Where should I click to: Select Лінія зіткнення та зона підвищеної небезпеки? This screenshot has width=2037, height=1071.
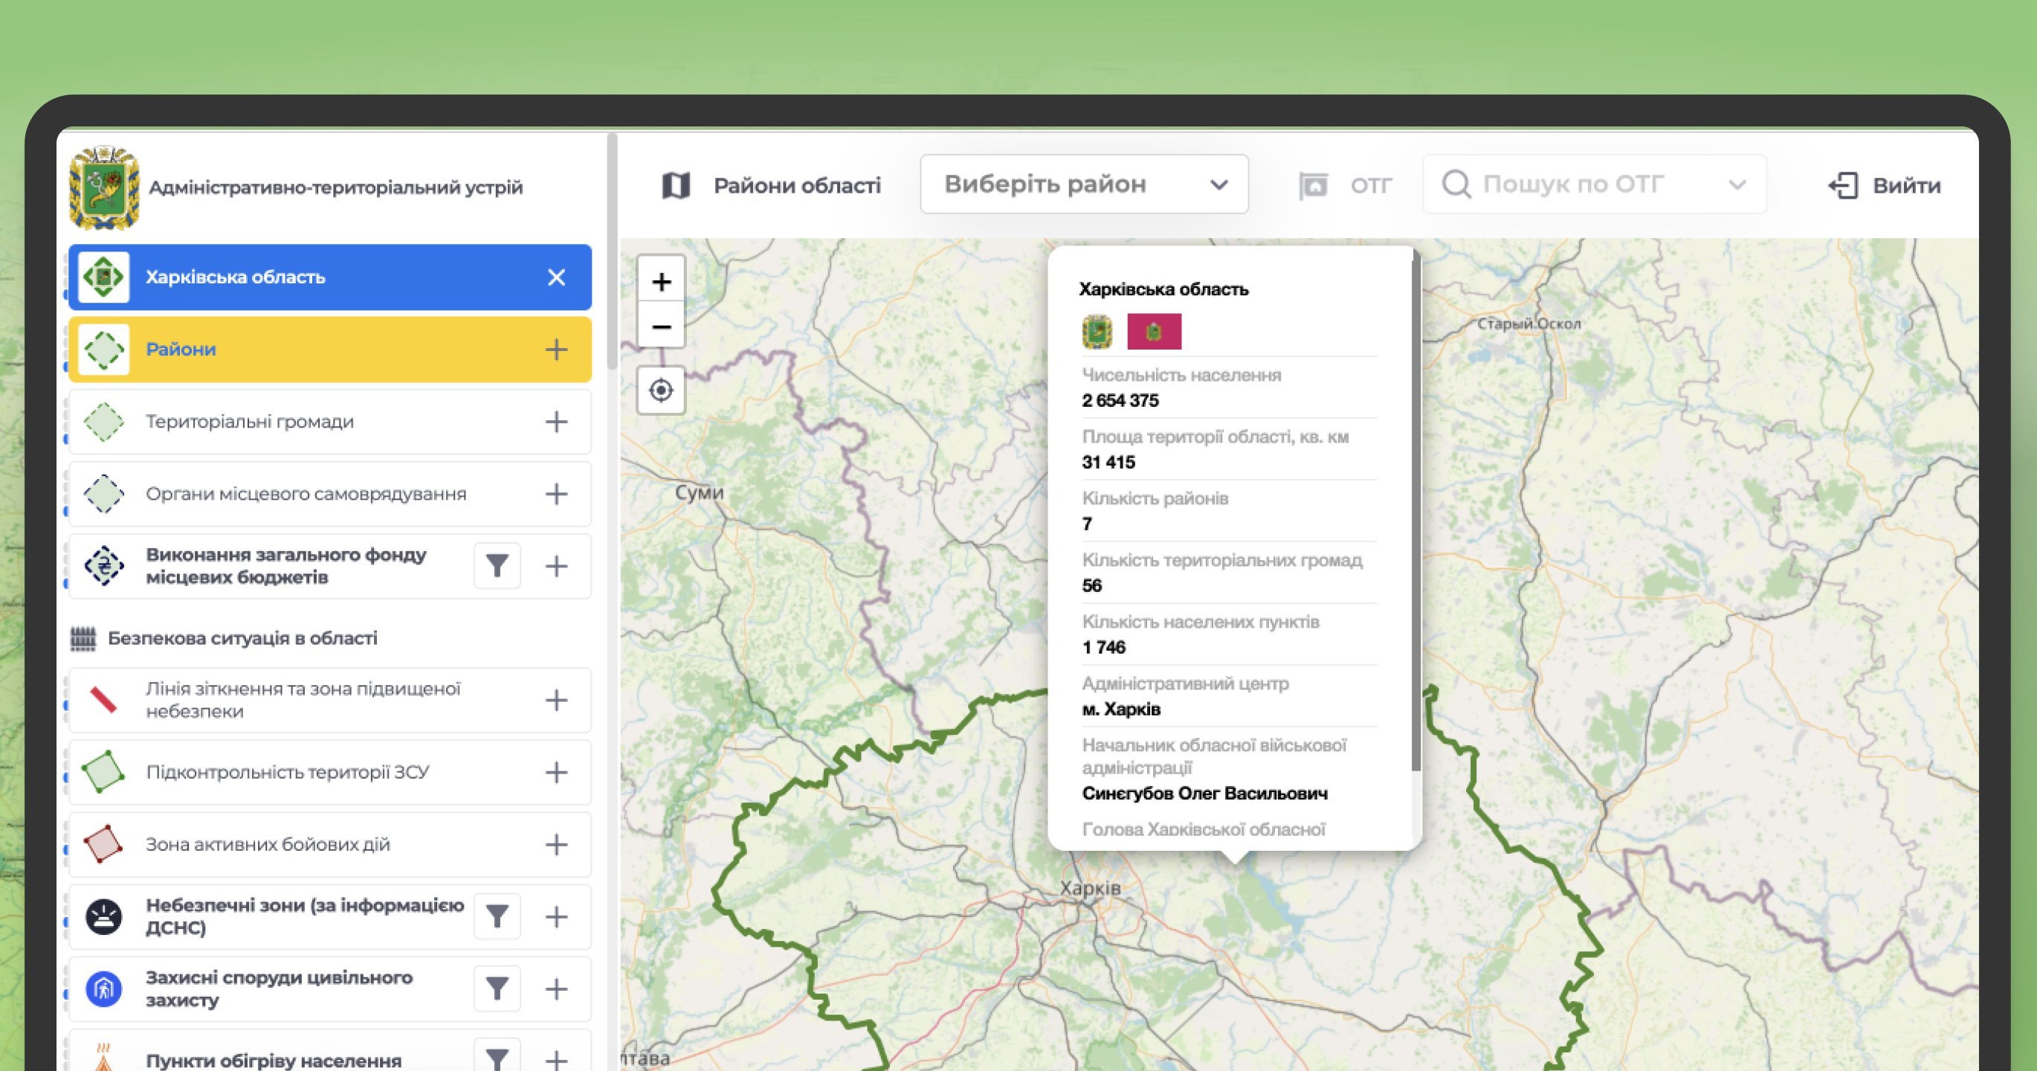[x=303, y=700]
